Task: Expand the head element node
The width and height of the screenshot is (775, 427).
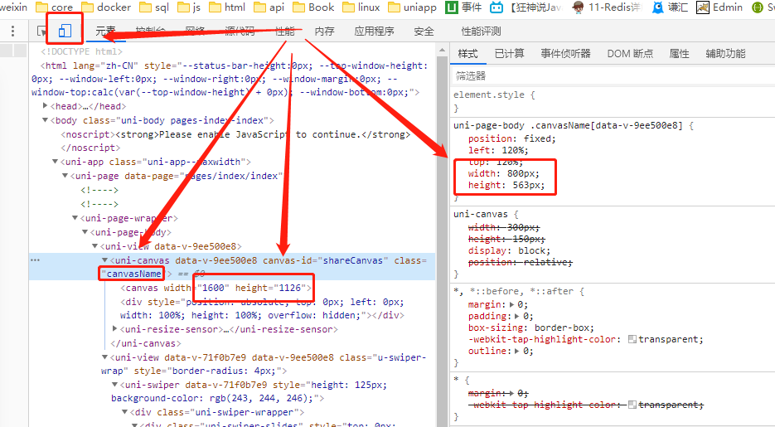Action: (46, 106)
